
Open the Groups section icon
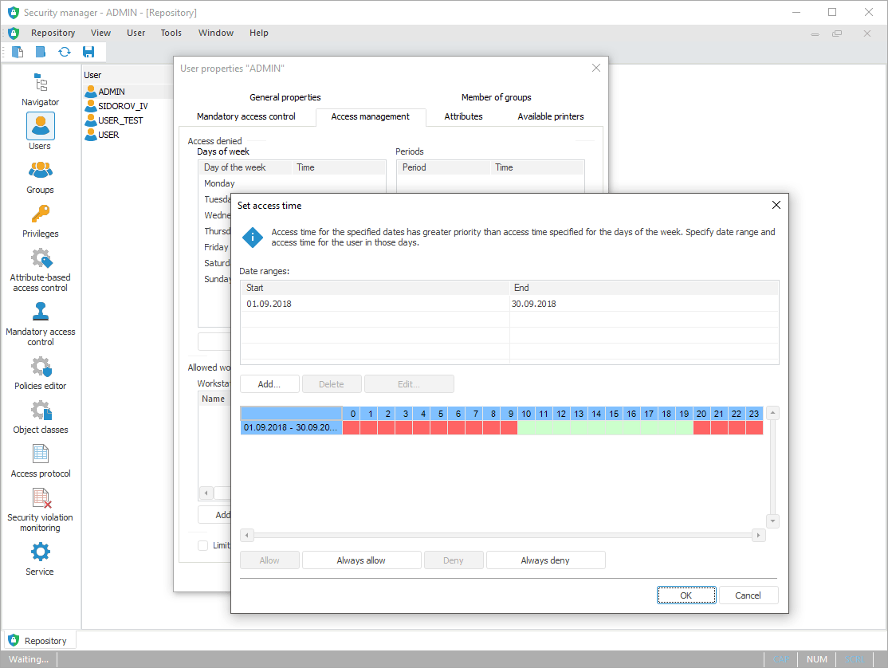(40, 170)
